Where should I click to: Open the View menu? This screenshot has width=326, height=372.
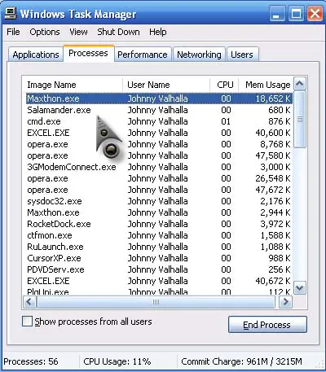tap(78, 32)
